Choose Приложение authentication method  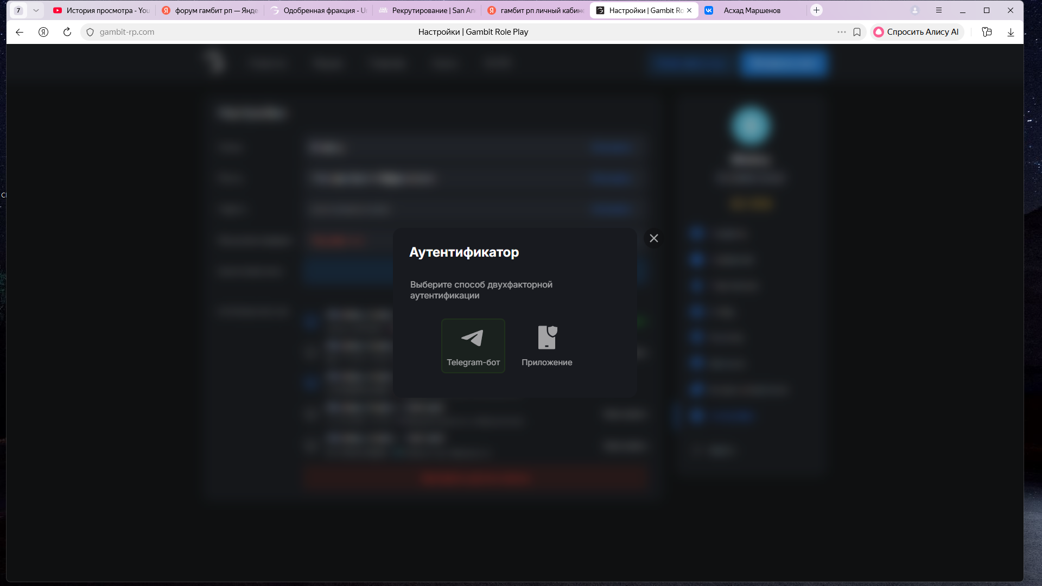pos(547,346)
